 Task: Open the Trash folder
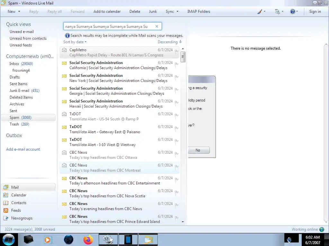pyautogui.click(x=14, y=124)
